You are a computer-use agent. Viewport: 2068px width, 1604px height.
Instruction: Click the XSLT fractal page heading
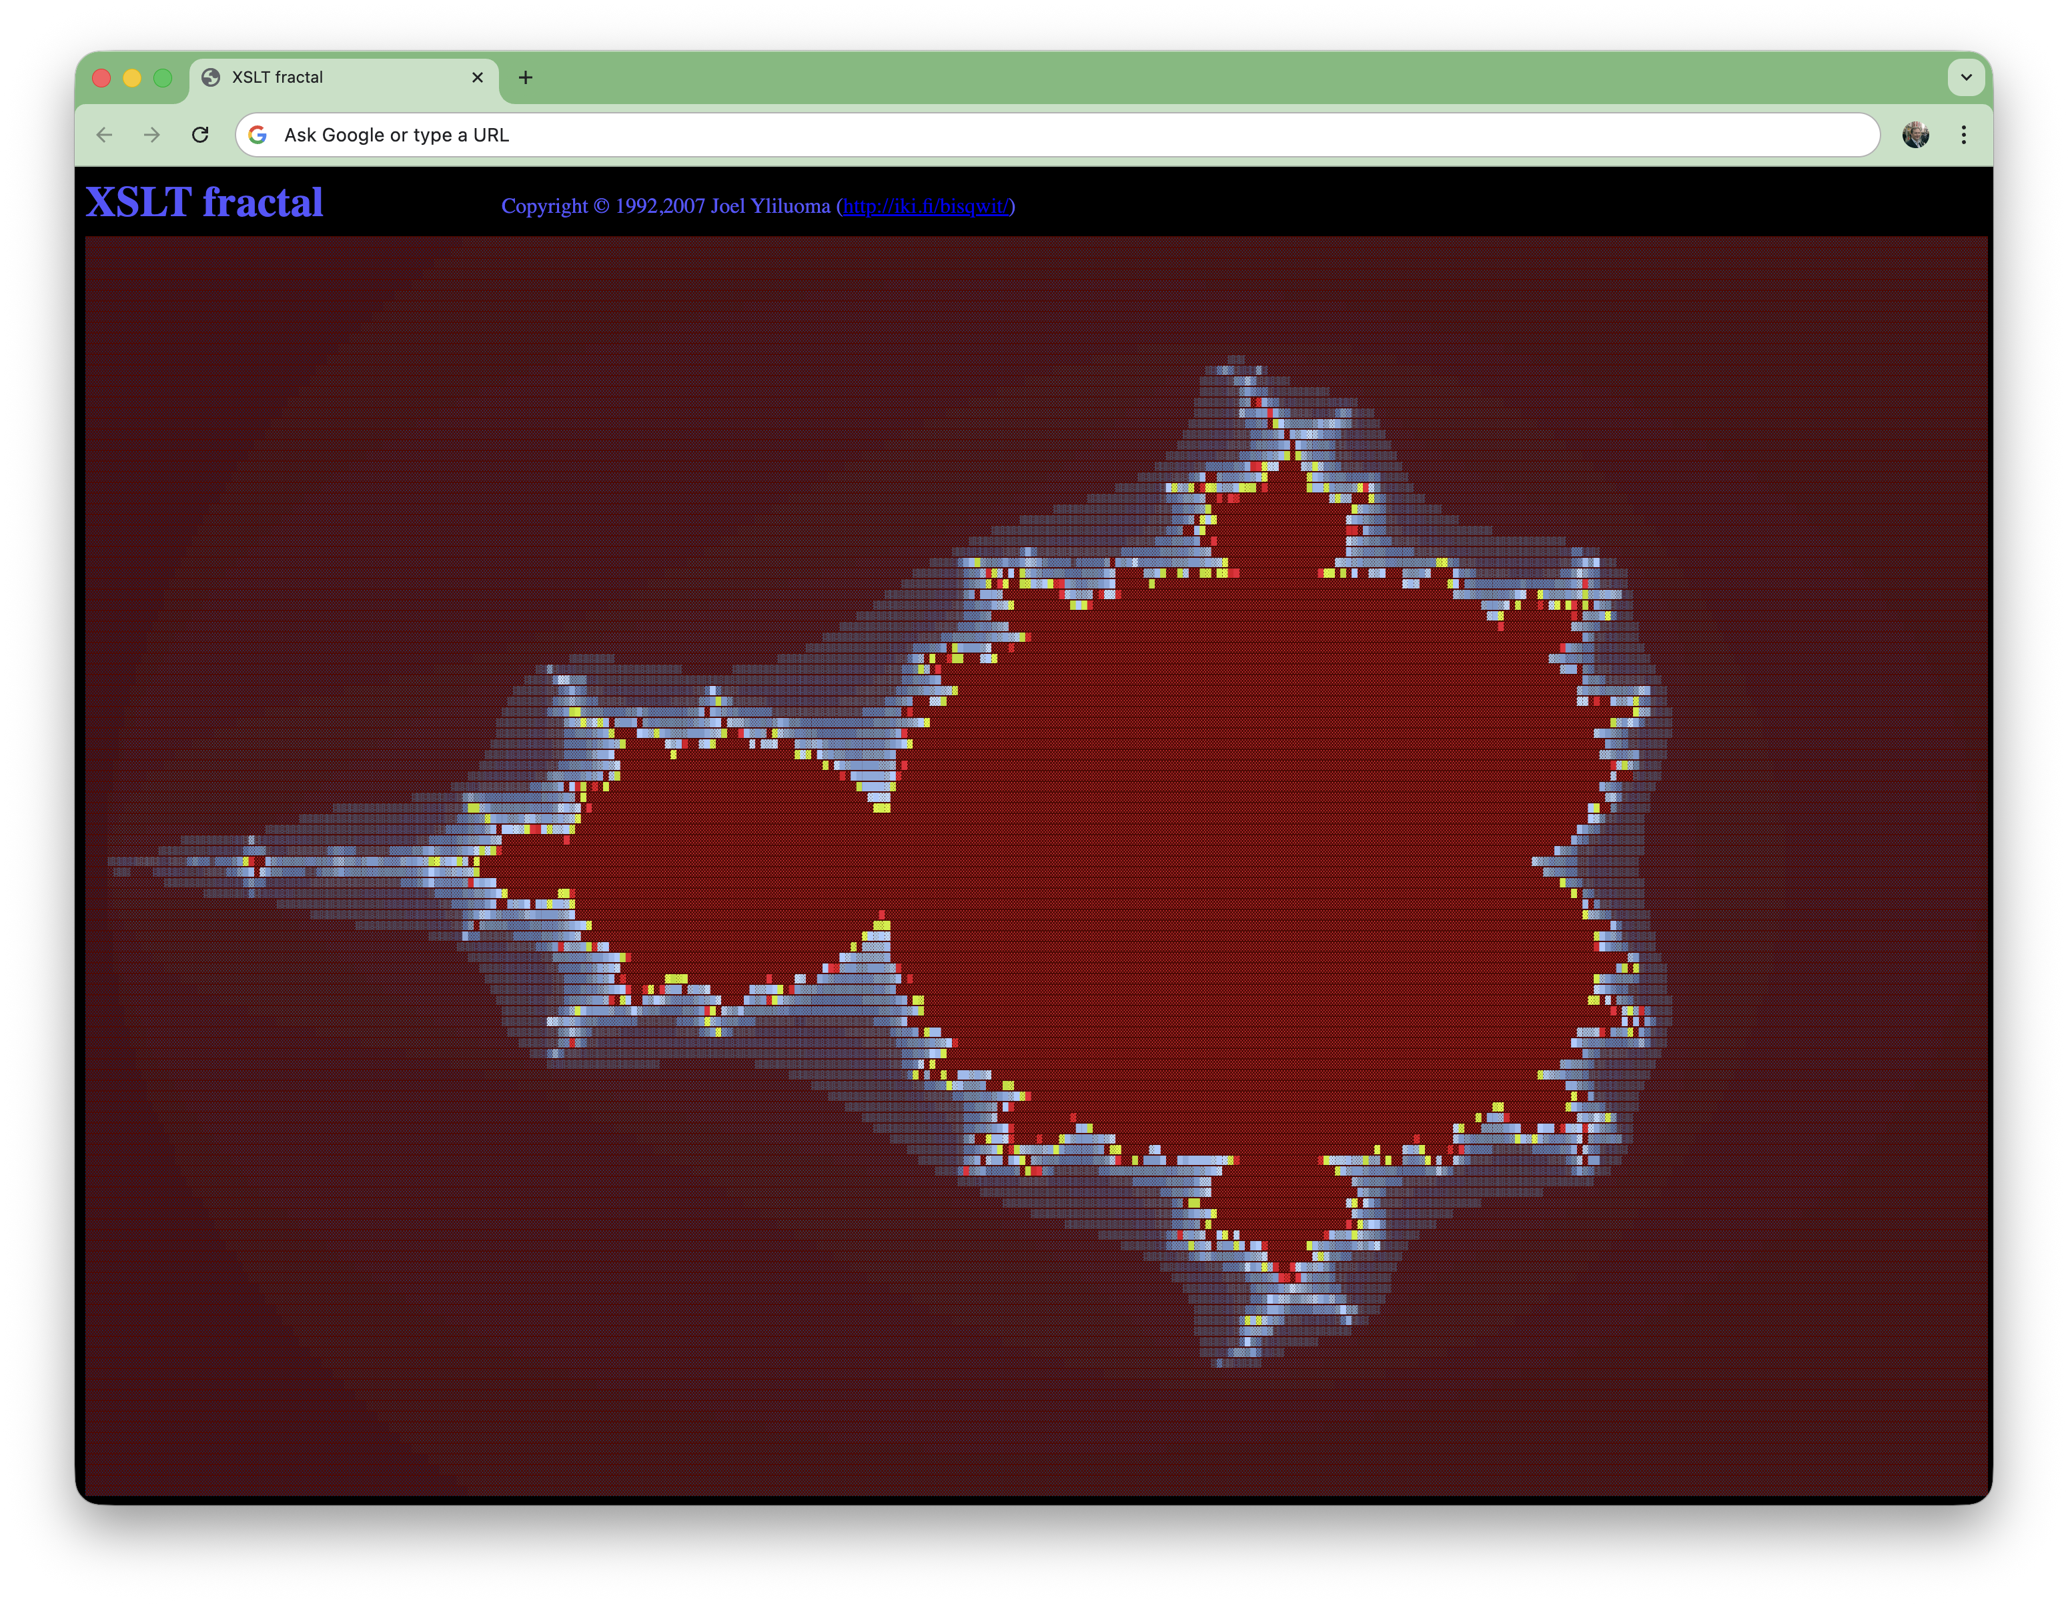point(205,203)
